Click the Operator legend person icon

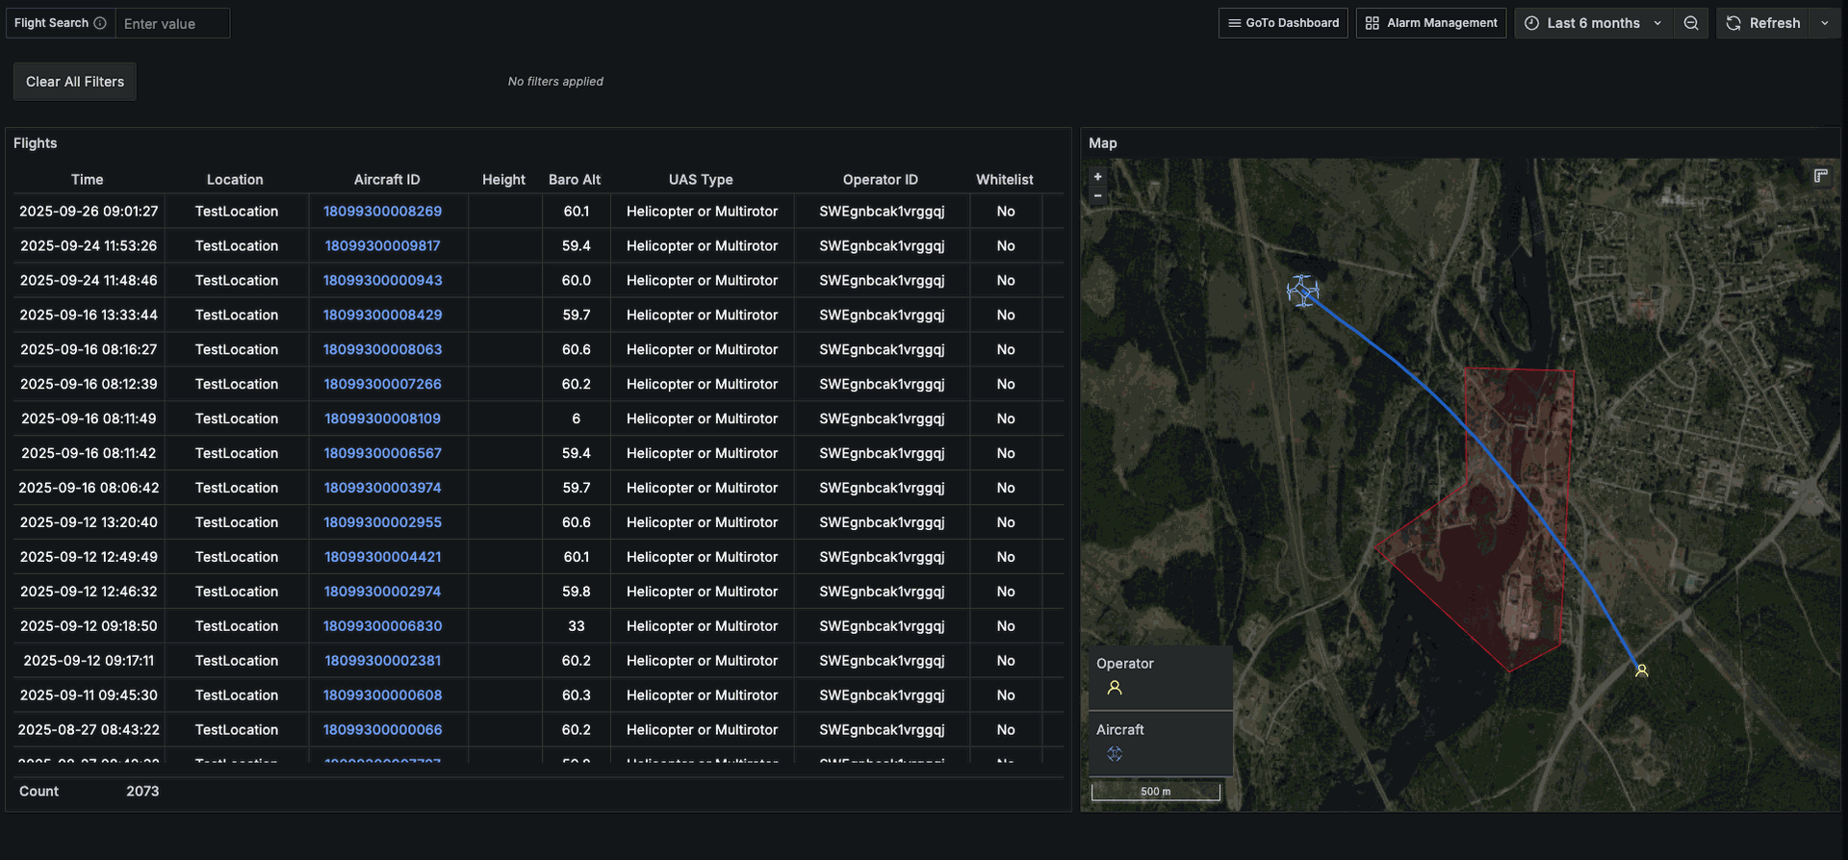[x=1115, y=688]
